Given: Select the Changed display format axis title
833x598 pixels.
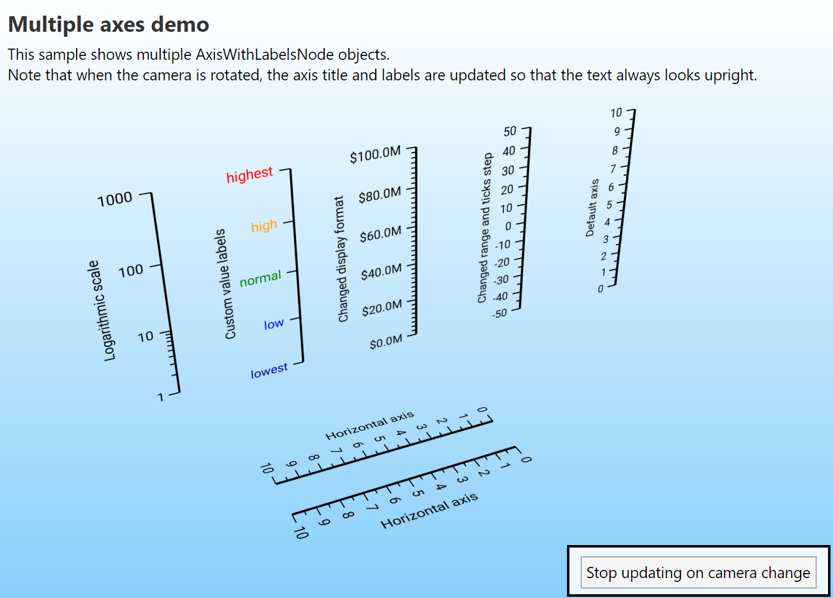Looking at the screenshot, I should click(x=341, y=258).
